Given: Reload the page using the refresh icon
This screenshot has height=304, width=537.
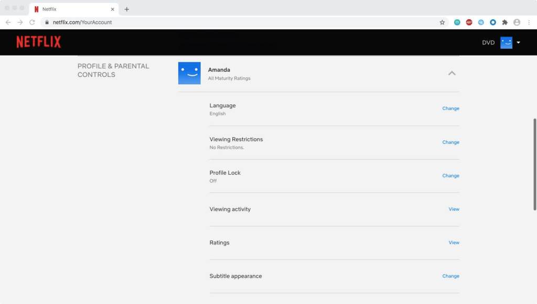Looking at the screenshot, I should pos(32,22).
